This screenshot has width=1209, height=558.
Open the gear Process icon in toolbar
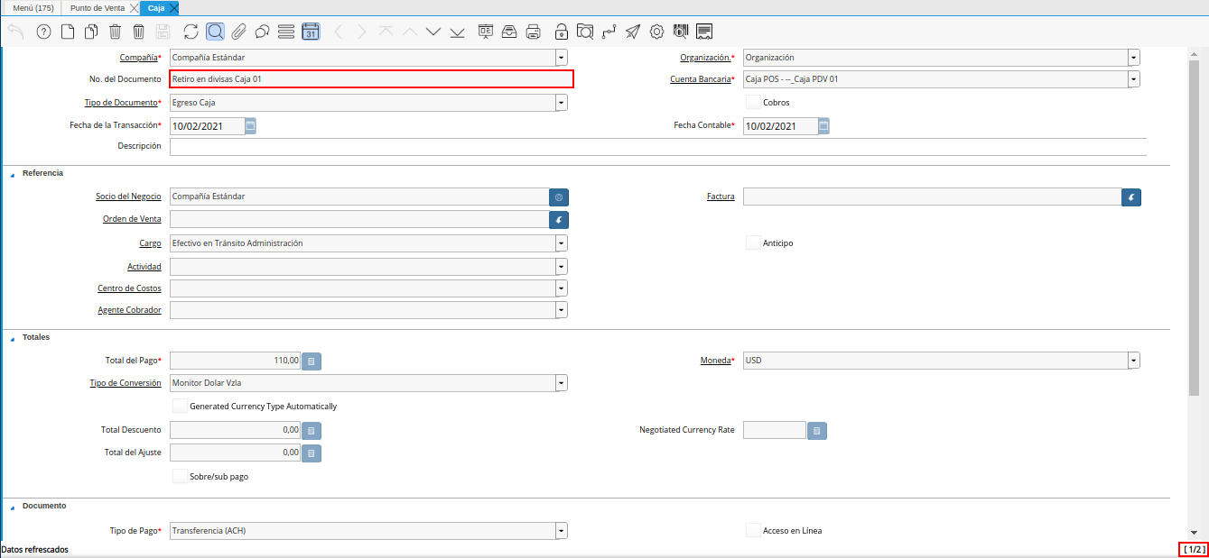click(656, 32)
